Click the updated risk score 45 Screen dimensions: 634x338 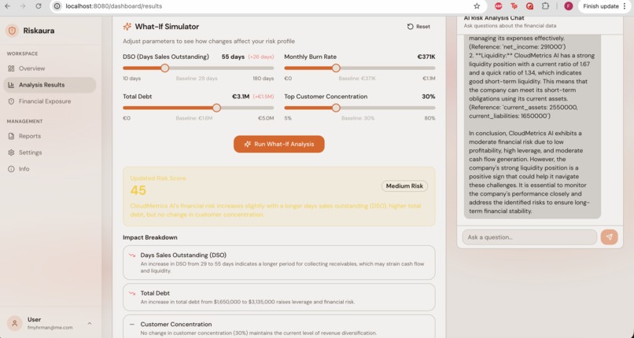click(138, 190)
